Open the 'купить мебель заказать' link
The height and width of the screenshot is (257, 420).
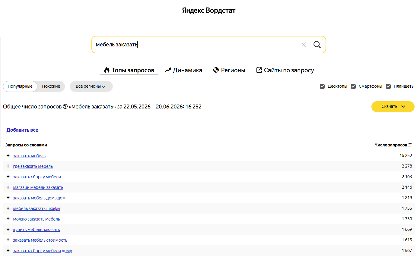coord(37,230)
